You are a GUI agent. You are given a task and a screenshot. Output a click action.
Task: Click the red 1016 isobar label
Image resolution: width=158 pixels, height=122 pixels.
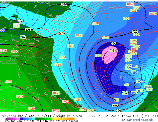133,54
